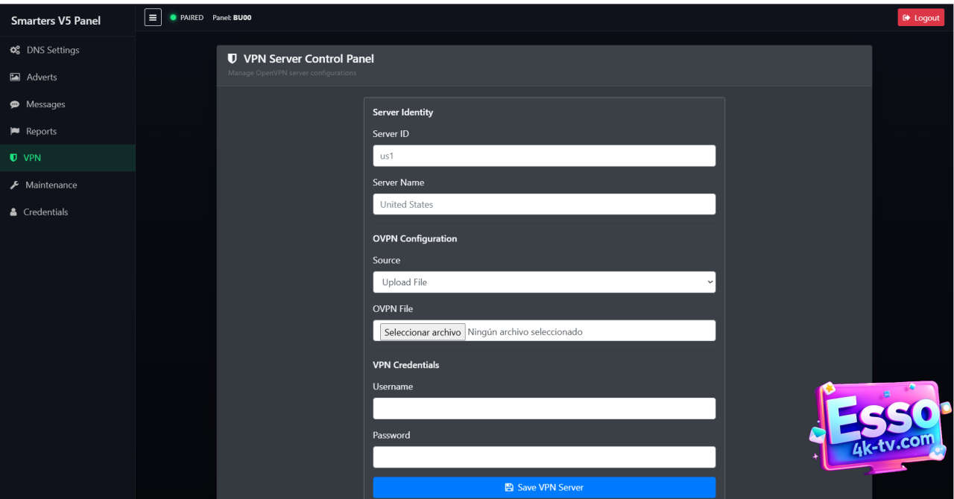This screenshot has width=954, height=499.
Task: Click the Reports flag icon
Action: click(15, 132)
